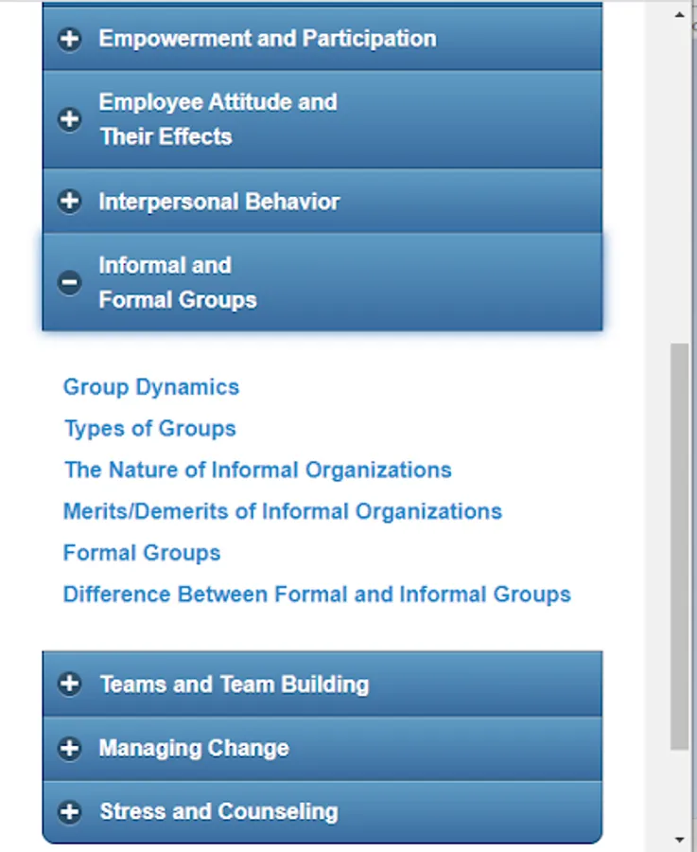Image resolution: width=697 pixels, height=852 pixels.
Task: Open Difference Between Formal and Informal Groups
Action: pos(317,595)
